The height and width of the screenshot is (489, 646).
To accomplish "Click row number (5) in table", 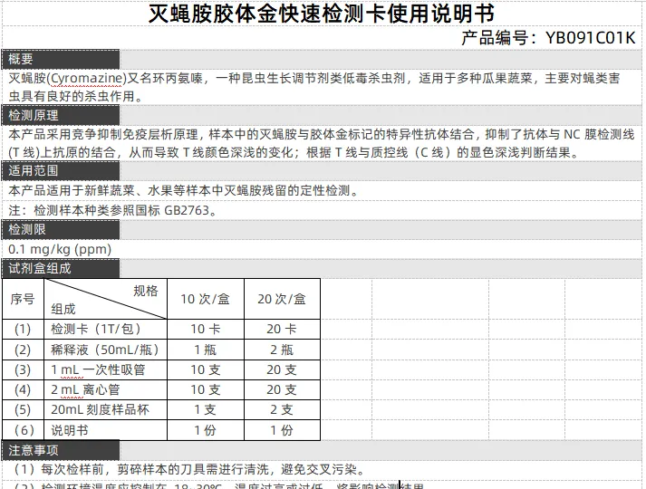I will point(23,409).
